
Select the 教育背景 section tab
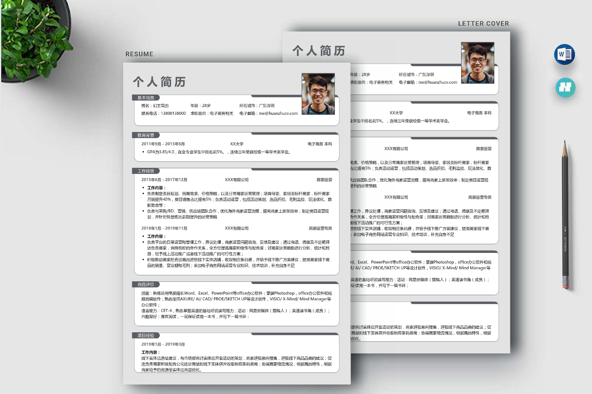[146, 135]
